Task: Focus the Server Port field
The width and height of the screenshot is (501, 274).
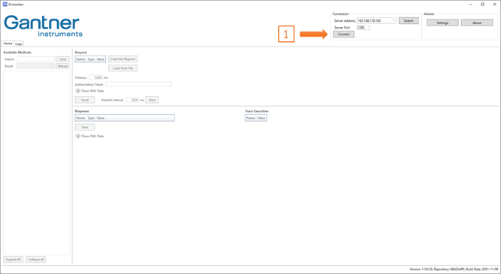Action: (x=363, y=28)
